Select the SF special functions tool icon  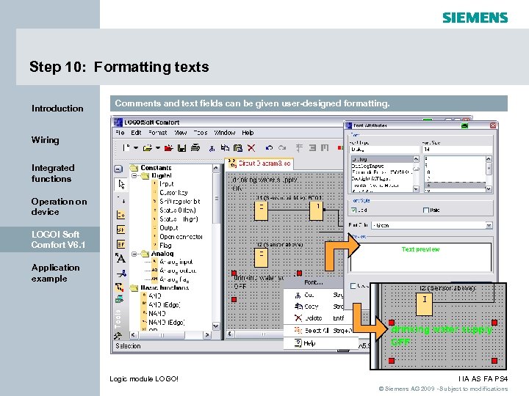click(120, 243)
